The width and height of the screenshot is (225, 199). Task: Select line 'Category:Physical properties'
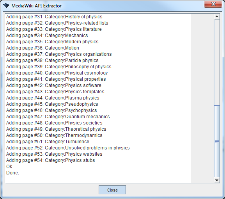(56, 79)
